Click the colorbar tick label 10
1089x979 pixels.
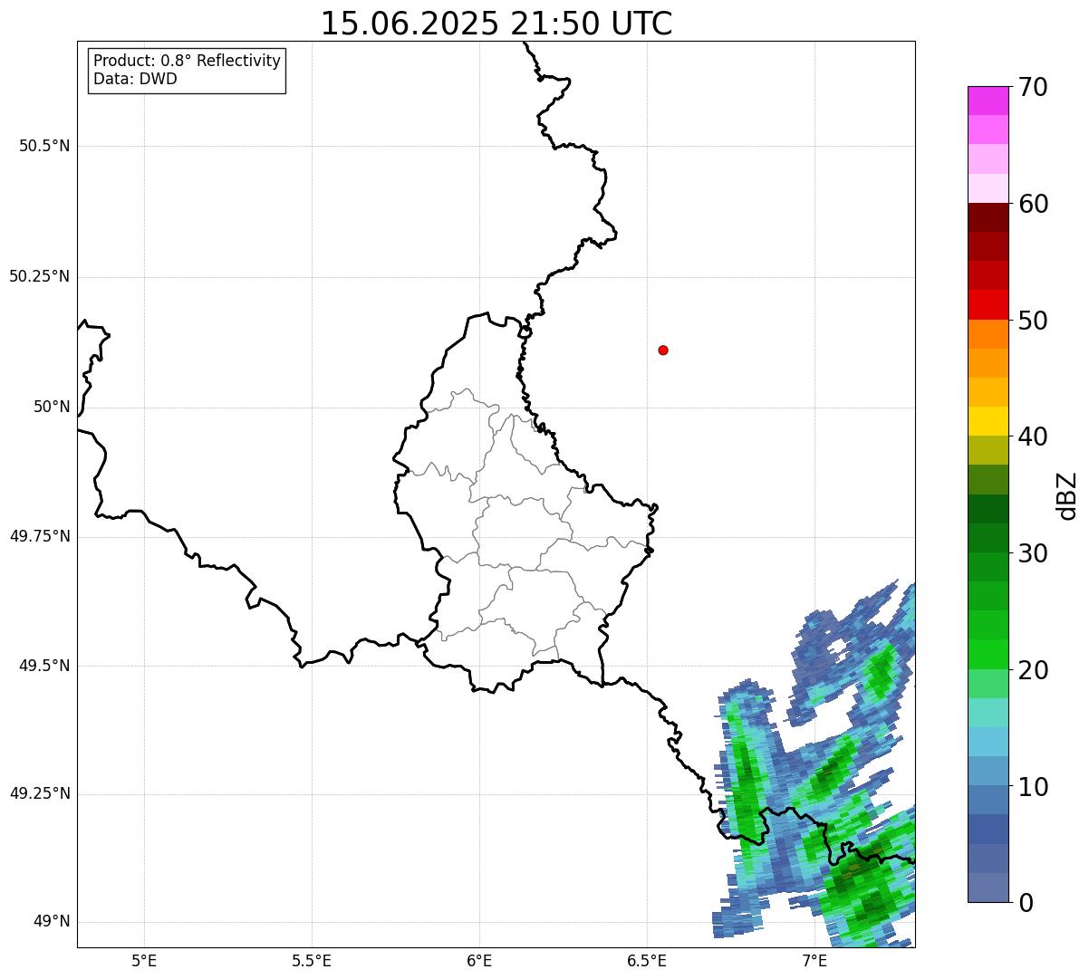(1033, 787)
